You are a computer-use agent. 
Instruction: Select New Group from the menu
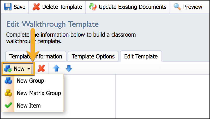point(31,81)
